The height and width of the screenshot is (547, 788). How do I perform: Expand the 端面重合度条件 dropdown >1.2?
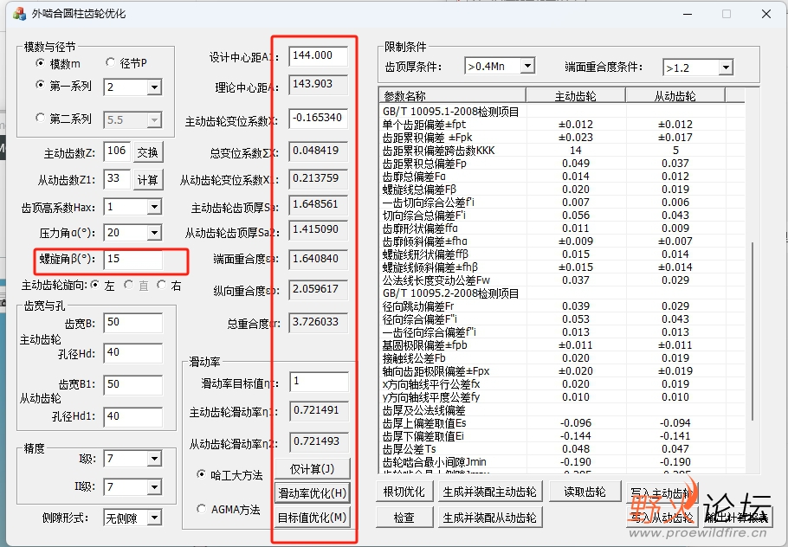click(x=725, y=67)
